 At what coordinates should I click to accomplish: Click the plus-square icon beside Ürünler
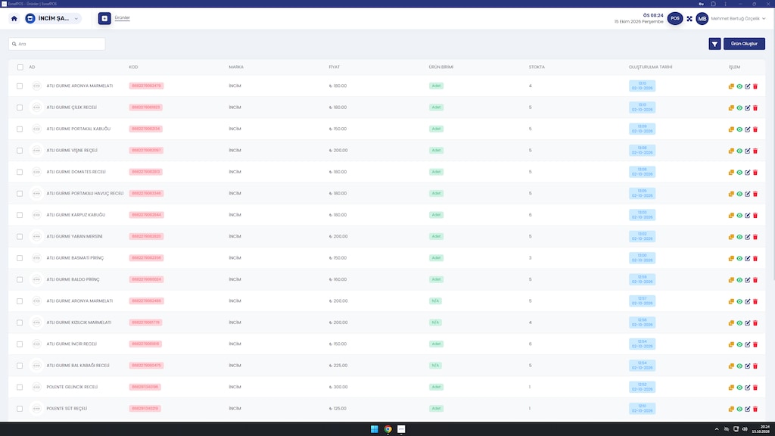coord(104,19)
